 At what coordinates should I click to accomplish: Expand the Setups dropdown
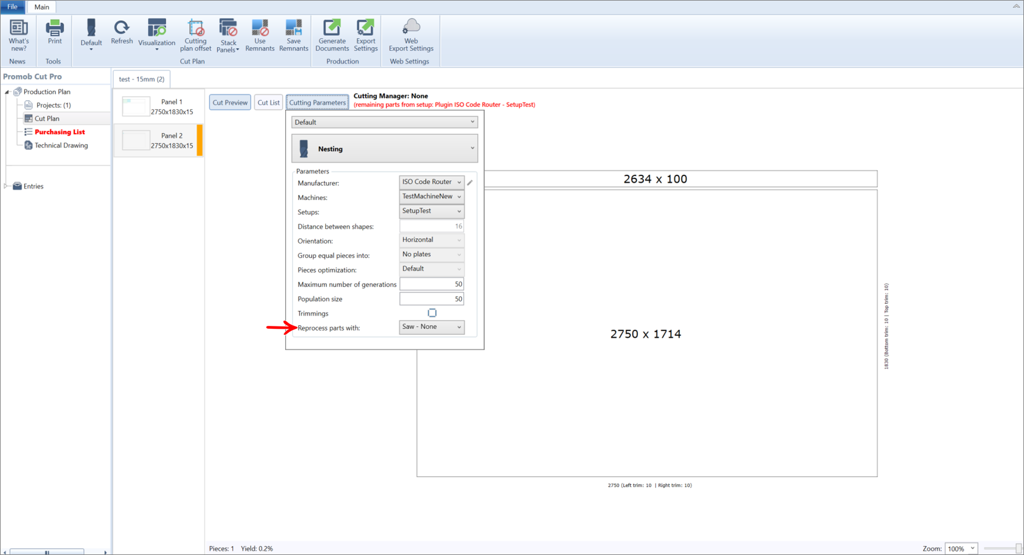click(x=431, y=211)
